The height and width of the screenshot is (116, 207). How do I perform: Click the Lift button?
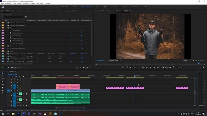pyautogui.click(x=163, y=67)
